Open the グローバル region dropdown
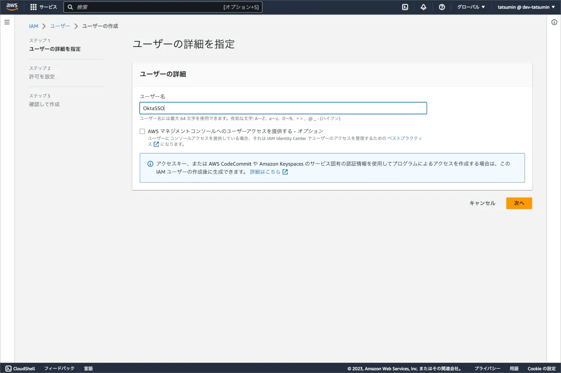This screenshot has width=561, height=373. coord(471,7)
